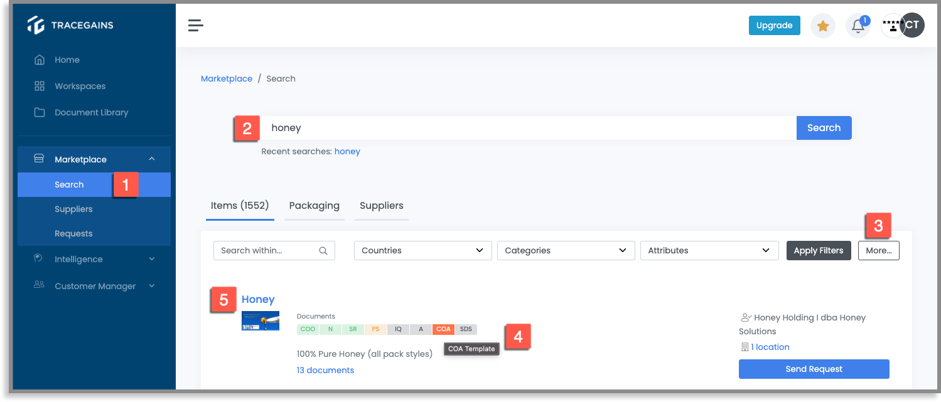Select the COA document badge on Honey
Viewport: 941px width, 402px height.
click(443, 329)
